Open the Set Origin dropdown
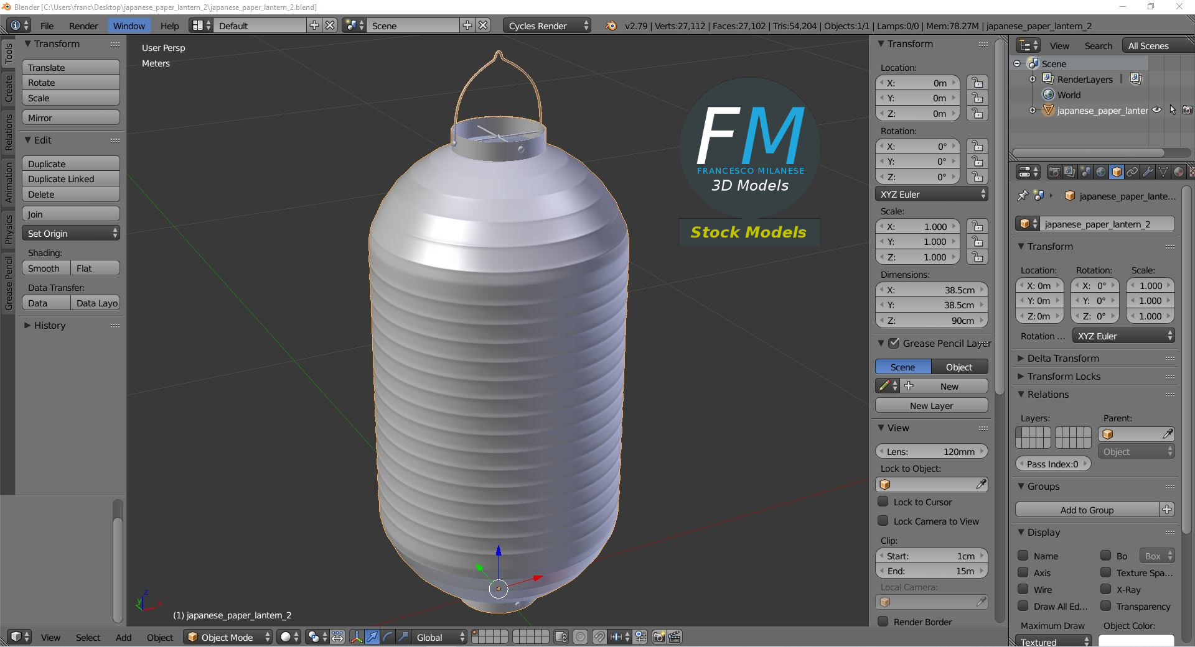The width and height of the screenshot is (1195, 647). [x=71, y=233]
